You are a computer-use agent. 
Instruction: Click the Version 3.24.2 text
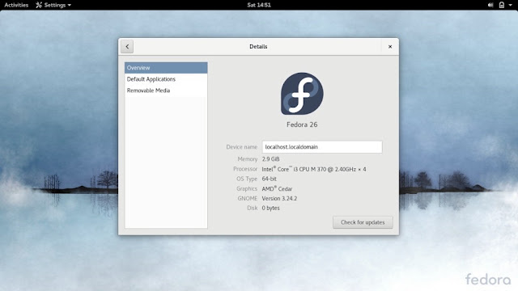pyautogui.click(x=279, y=198)
